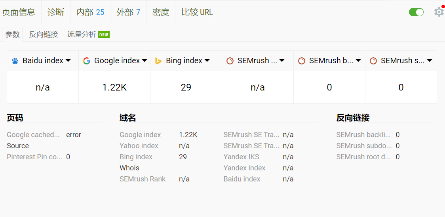
Task: Open the 内部 25 tab
Action: point(90,12)
